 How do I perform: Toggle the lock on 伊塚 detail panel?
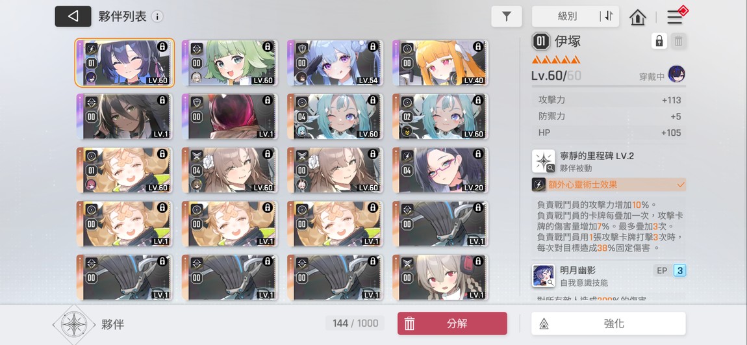(659, 41)
